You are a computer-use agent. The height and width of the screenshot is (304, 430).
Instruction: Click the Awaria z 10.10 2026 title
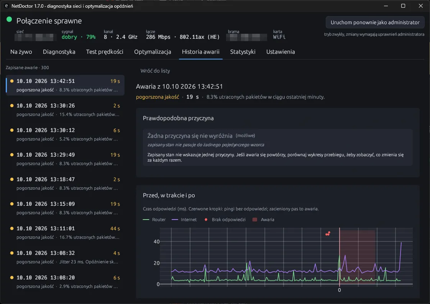click(179, 86)
